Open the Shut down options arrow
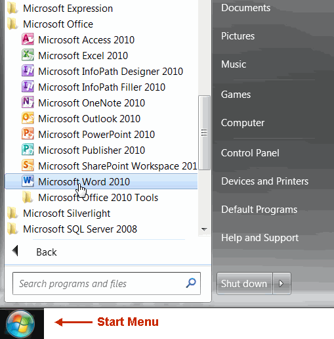The width and height of the screenshot is (334, 339). [282, 284]
